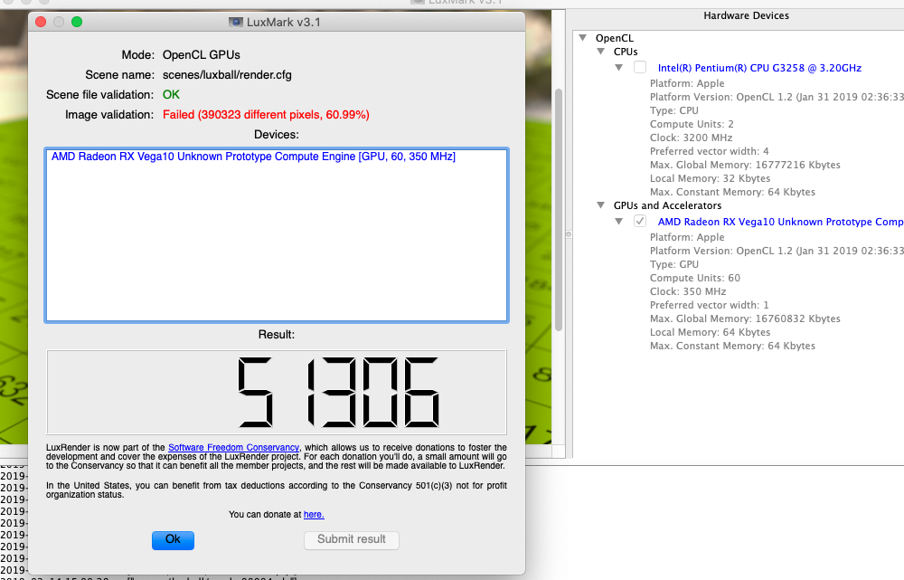Collapse the GPUs and Accelerators node

click(601, 204)
